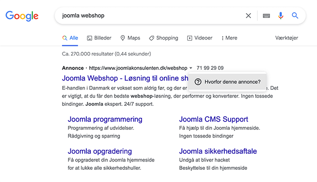Choose Hvorfor denne annonce? menu item
317x182 pixels.
pos(227,81)
